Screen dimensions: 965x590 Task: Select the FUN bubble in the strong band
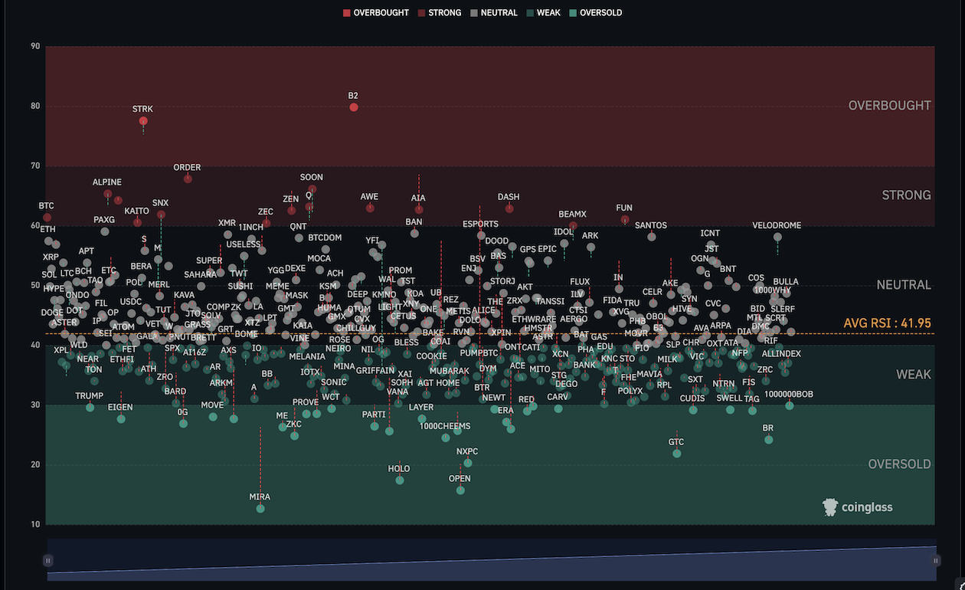623,221
